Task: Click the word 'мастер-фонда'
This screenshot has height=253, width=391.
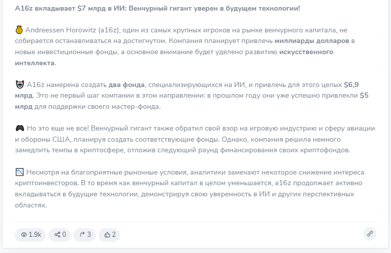Action: pos(135,107)
